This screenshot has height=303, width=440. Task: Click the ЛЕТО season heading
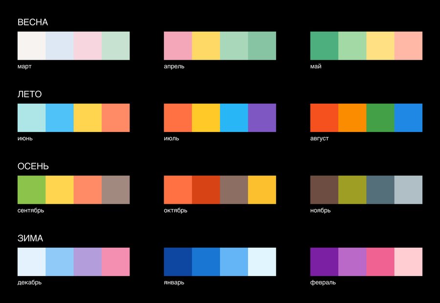pos(30,94)
